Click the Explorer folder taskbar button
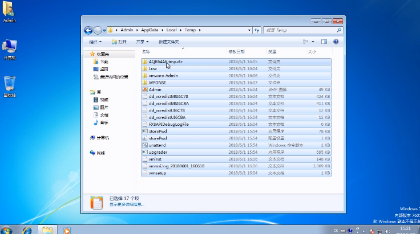Screen dimensions: 420x234 (x=47, y=230)
